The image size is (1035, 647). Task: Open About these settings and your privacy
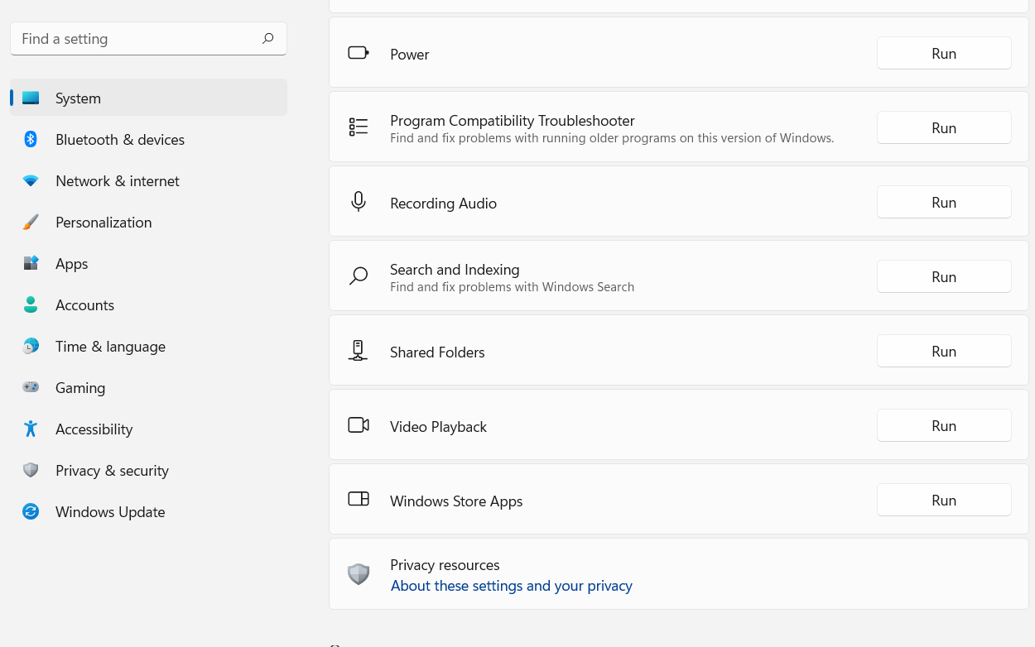point(511,585)
